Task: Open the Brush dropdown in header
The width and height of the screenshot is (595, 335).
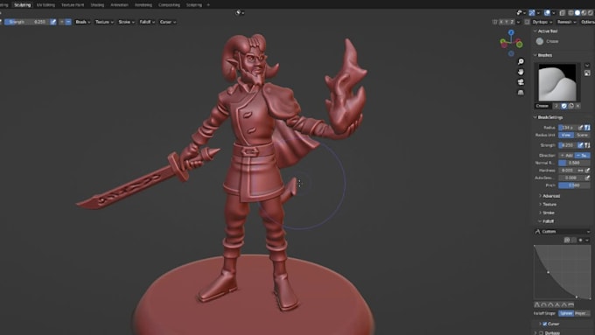Action: tap(83, 22)
